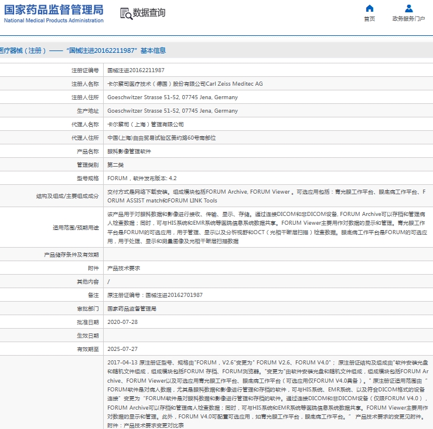Click the 其他内容 row label
433x429 pixels.
88,282
